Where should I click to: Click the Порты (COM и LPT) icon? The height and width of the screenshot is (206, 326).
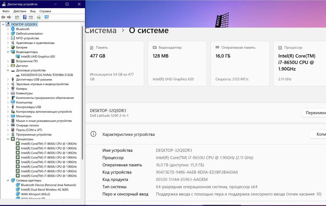coord(13,130)
